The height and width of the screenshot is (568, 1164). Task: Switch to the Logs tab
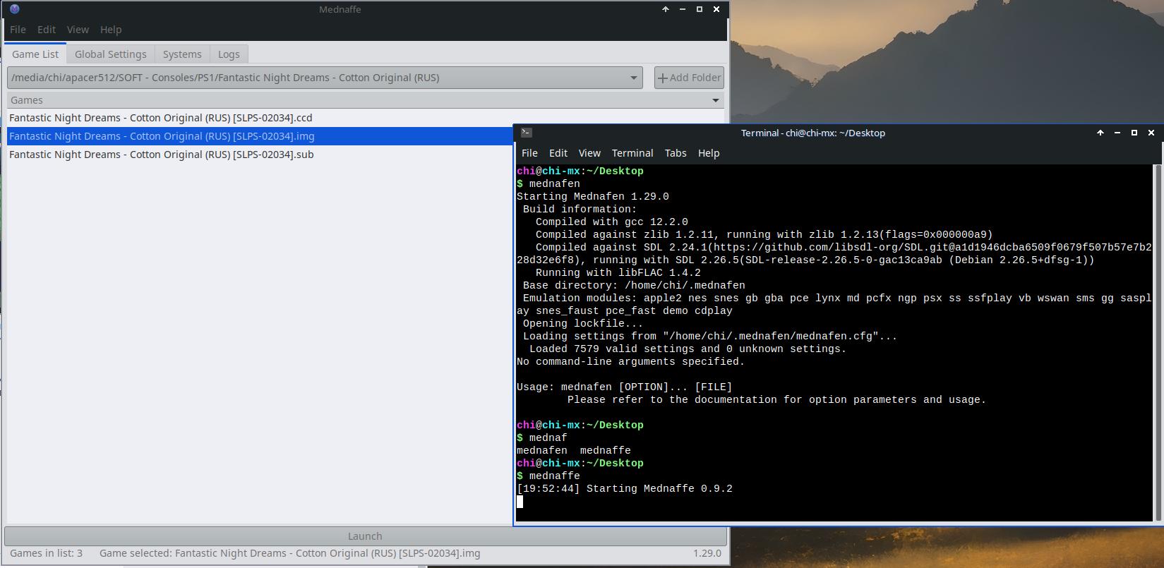[228, 54]
